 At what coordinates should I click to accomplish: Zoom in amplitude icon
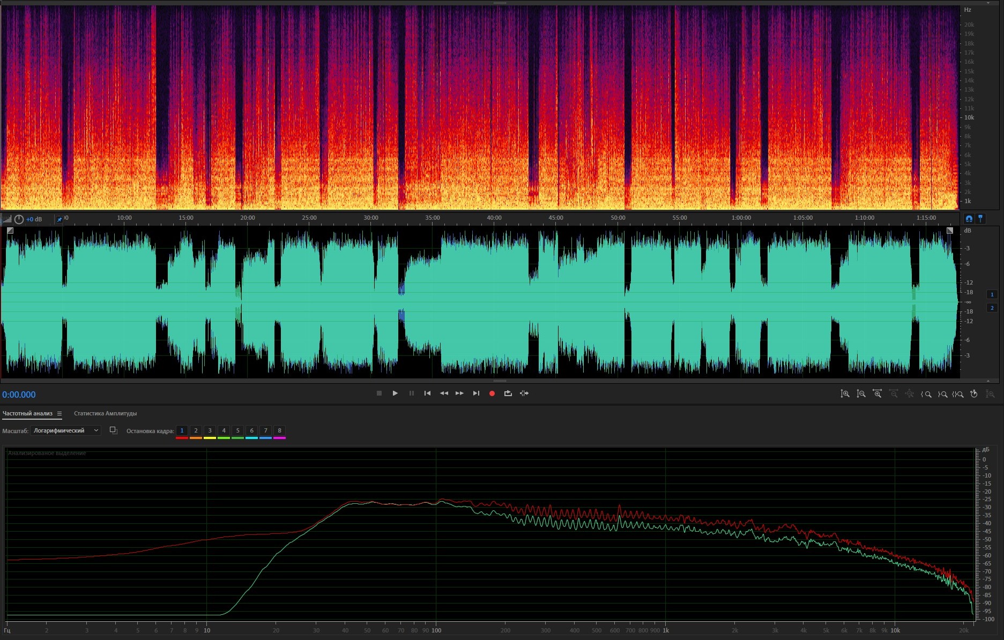coord(845,394)
